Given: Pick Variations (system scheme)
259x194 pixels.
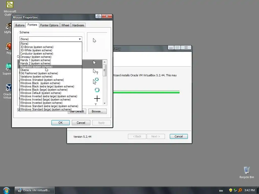Looking at the screenshot, I should (x=51, y=77).
